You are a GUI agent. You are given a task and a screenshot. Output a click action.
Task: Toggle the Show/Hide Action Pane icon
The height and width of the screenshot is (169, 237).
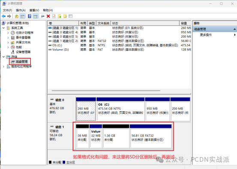36,16
